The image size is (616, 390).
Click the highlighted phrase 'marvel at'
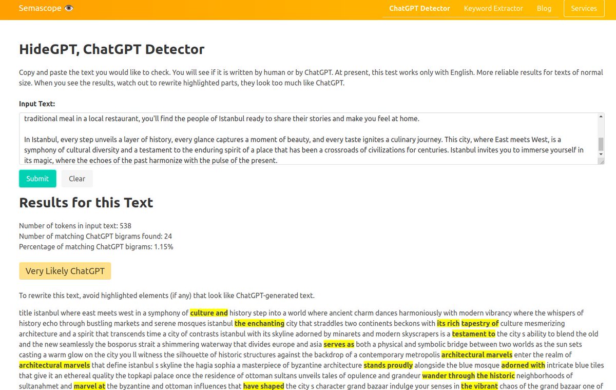point(89,386)
